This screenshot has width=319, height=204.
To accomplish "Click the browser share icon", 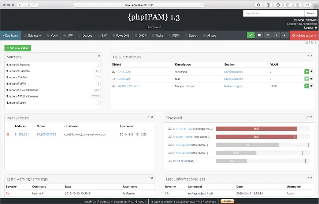I will 297,5.
